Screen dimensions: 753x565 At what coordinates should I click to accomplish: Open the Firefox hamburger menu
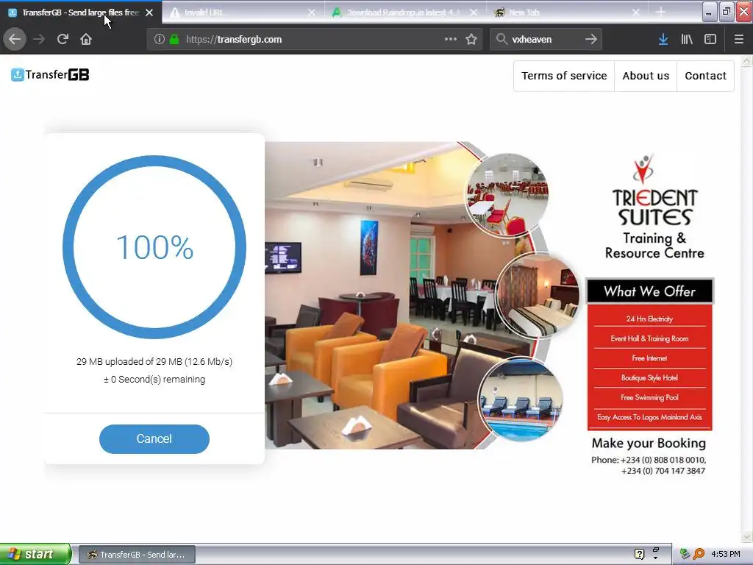click(x=738, y=40)
